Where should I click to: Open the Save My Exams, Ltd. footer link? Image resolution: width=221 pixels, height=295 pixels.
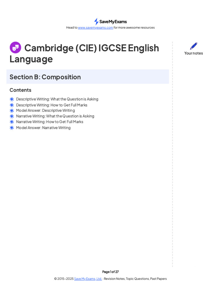coord(88,279)
